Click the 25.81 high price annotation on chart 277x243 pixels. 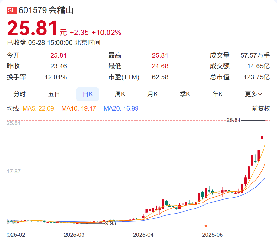coord(233,120)
